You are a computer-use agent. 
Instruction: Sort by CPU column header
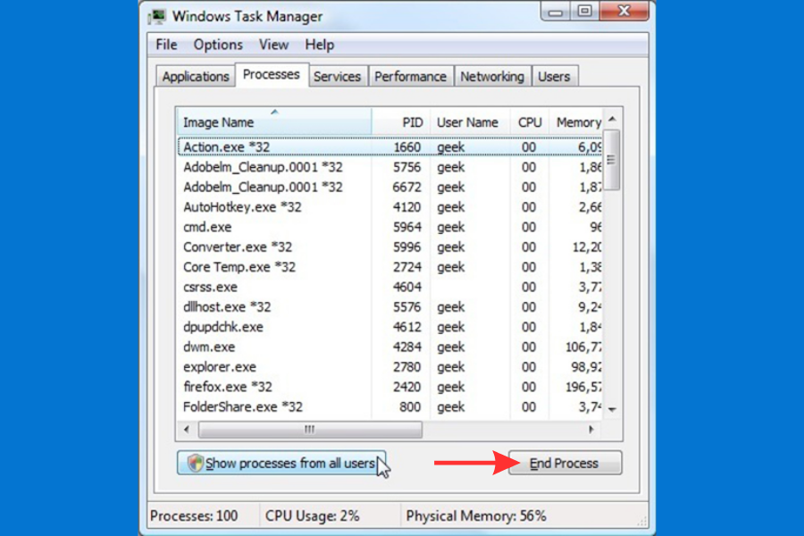[x=530, y=122]
